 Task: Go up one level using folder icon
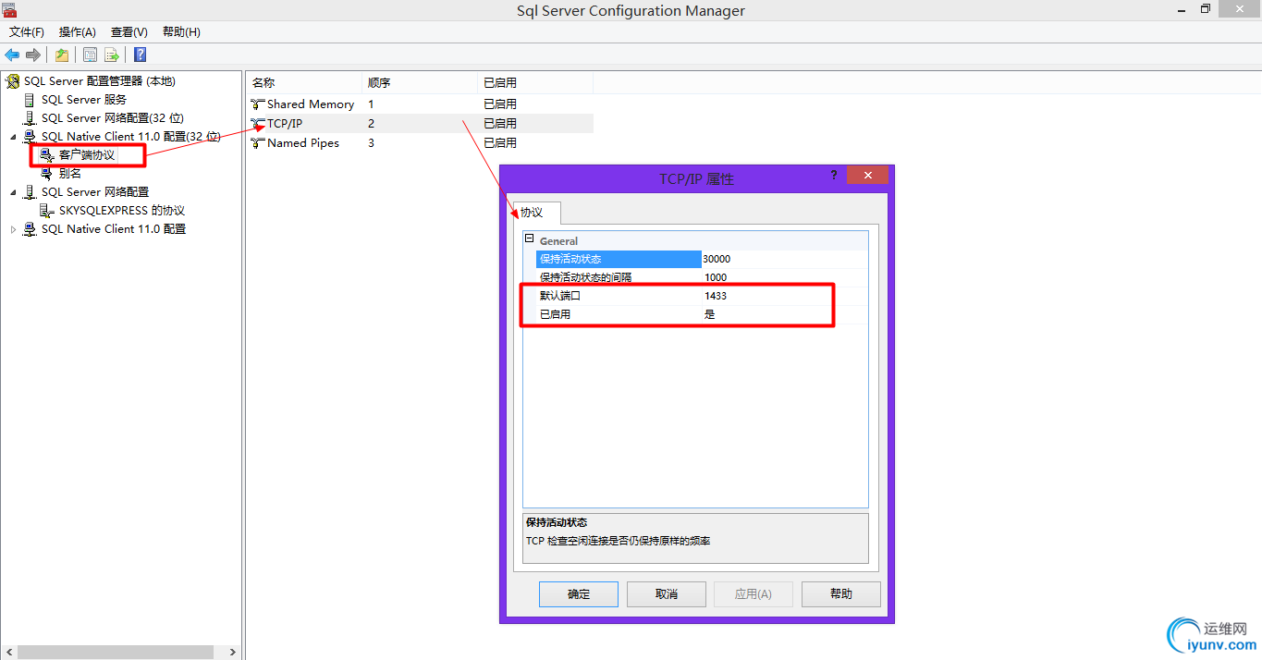coord(62,55)
